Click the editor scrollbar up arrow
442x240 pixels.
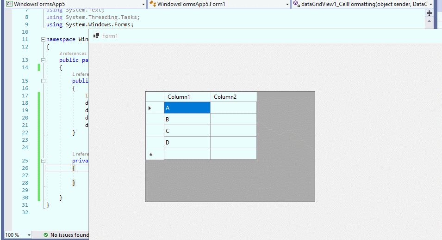(429, 21)
